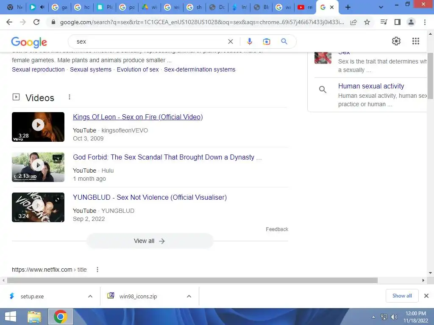Expand win98_icons.zip download options
Image resolution: width=434 pixels, height=325 pixels.
(189, 296)
